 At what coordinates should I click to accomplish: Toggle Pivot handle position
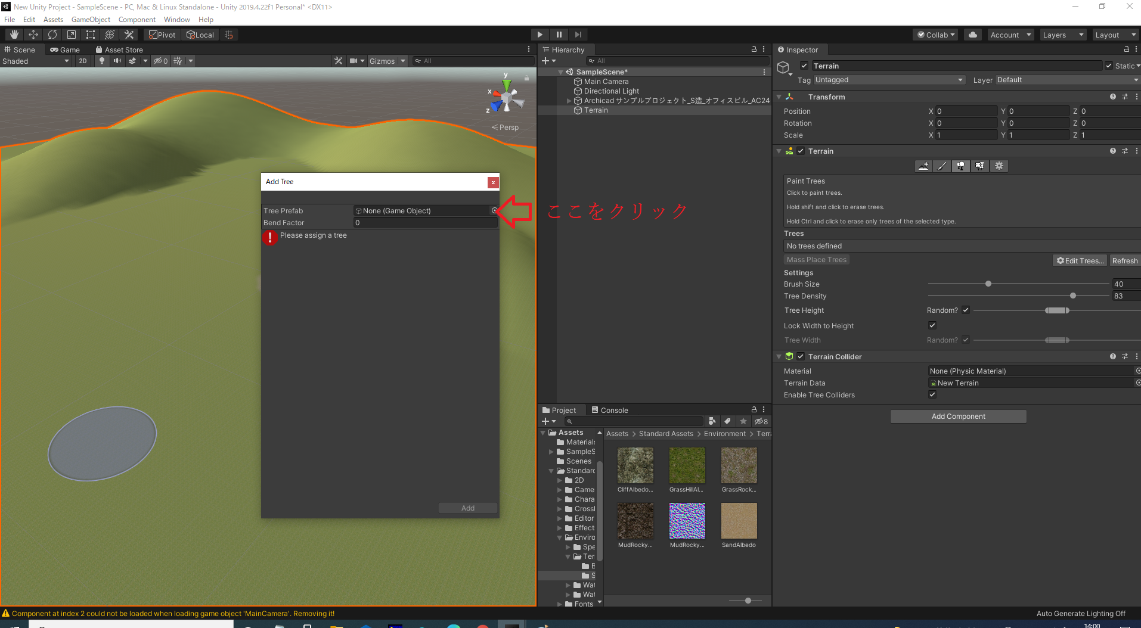tap(162, 35)
